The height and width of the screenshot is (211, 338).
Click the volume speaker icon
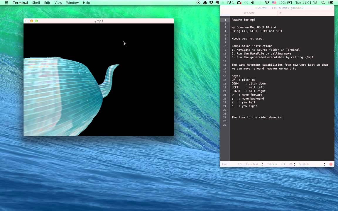point(253,3)
